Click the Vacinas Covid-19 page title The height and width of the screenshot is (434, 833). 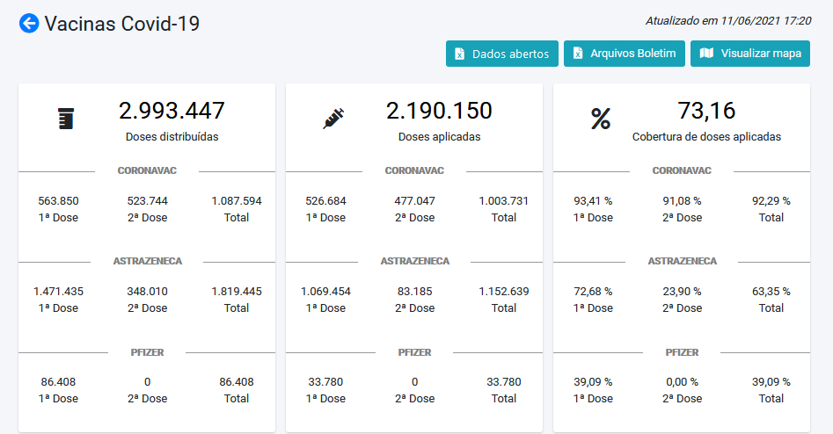(x=121, y=24)
